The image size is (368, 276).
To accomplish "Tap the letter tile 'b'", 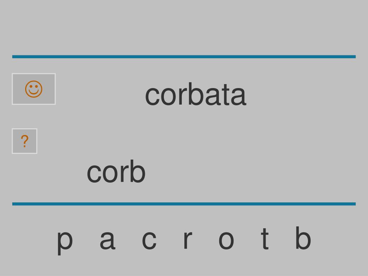I will [x=303, y=238].
